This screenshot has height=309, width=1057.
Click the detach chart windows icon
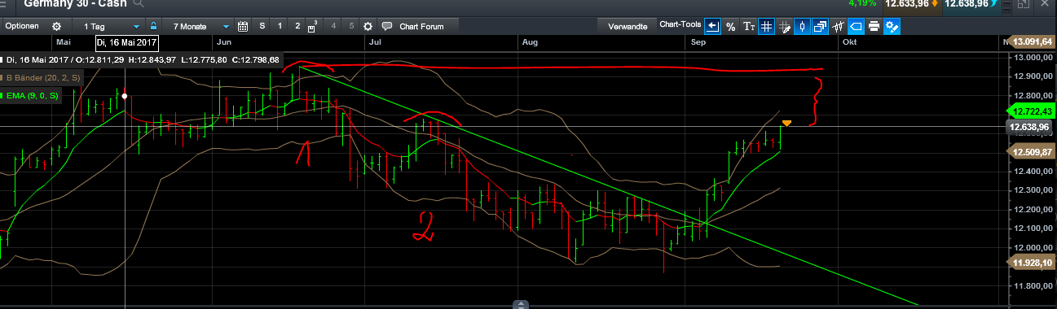tap(821, 26)
